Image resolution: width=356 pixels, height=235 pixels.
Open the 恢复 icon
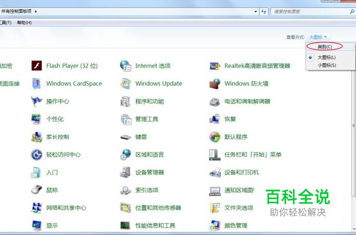click(215, 119)
